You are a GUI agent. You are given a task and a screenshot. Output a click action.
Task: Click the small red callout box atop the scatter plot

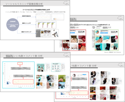click(x=20, y=63)
